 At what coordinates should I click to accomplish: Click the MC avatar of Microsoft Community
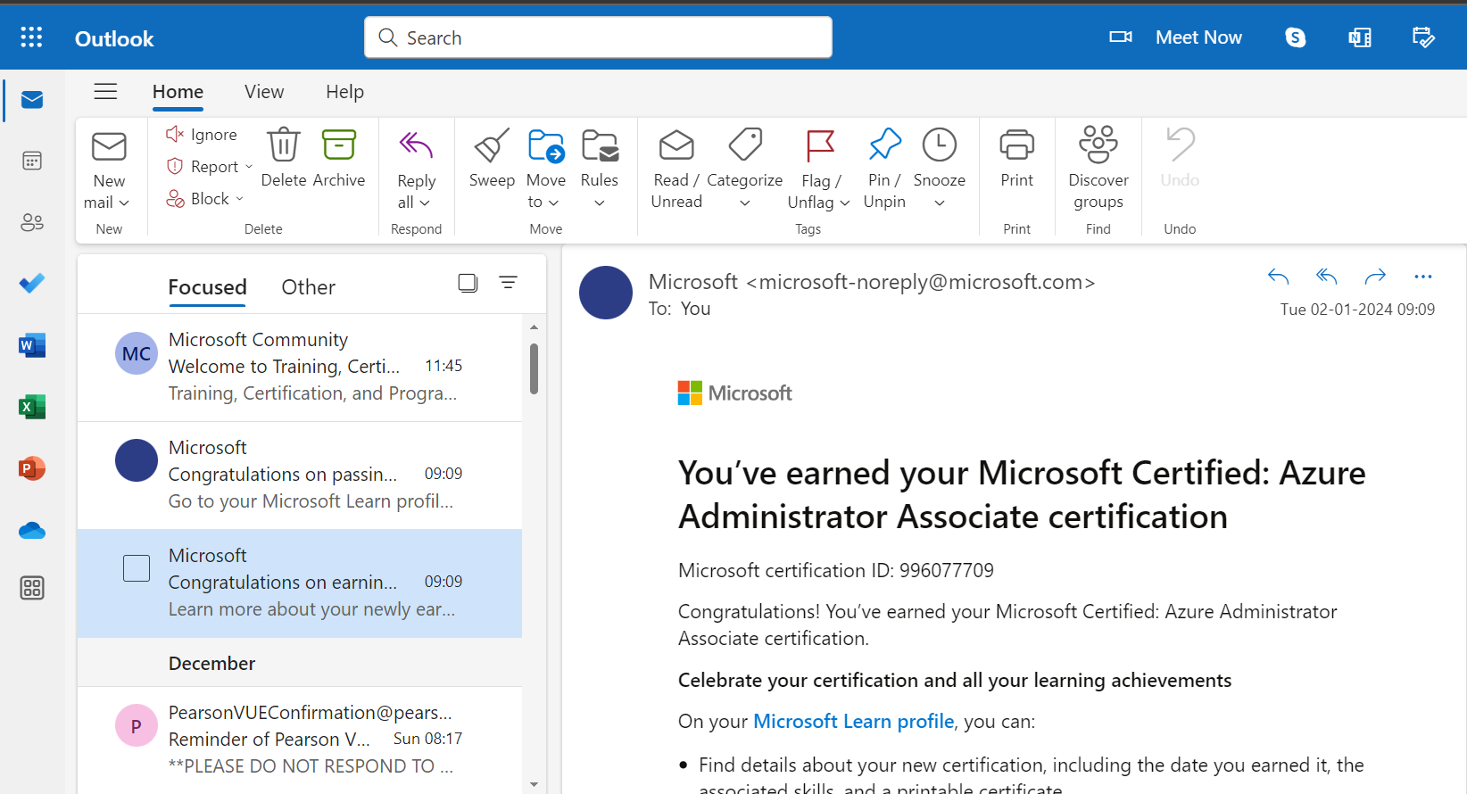pyautogui.click(x=137, y=353)
